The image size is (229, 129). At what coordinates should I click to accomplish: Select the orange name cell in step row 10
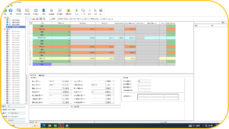[x=42, y=53]
